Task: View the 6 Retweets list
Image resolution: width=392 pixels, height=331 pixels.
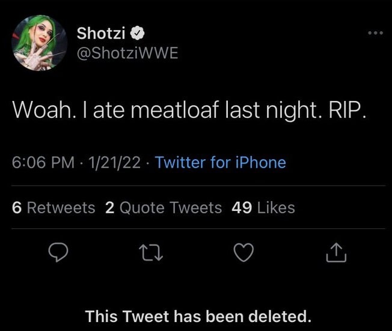Action: (x=54, y=208)
